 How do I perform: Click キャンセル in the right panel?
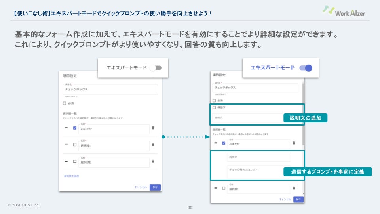(x=285, y=199)
